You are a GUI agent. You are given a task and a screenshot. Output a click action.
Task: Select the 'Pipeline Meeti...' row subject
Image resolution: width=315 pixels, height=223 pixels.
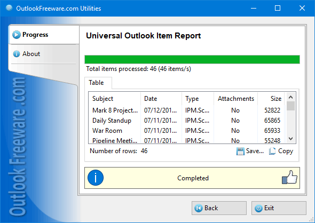[115, 140]
